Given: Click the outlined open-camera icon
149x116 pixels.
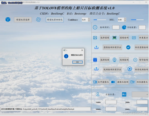Looking at the screenshot, I should coord(95,82).
